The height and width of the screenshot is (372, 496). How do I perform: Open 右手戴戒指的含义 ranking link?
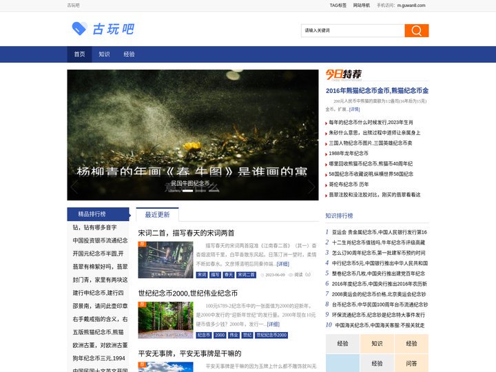click(x=100, y=319)
